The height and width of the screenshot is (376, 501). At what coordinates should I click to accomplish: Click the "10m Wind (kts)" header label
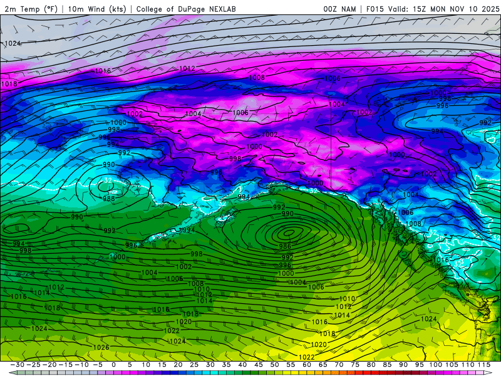pos(97,9)
